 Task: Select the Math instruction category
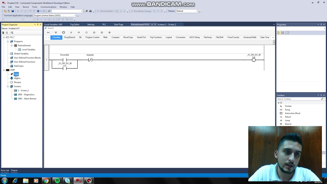(105, 37)
